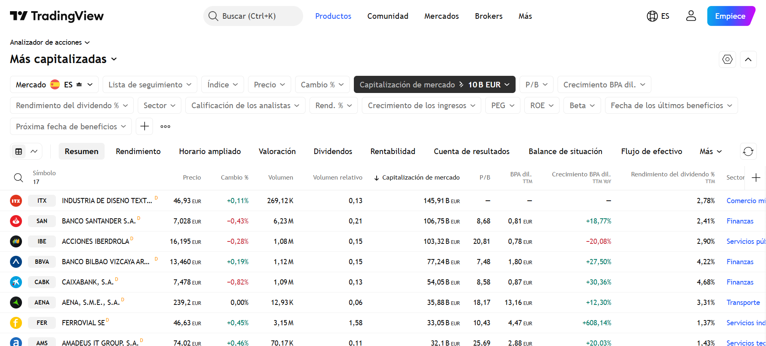Switch to the Rentabilidad tab

click(x=393, y=151)
